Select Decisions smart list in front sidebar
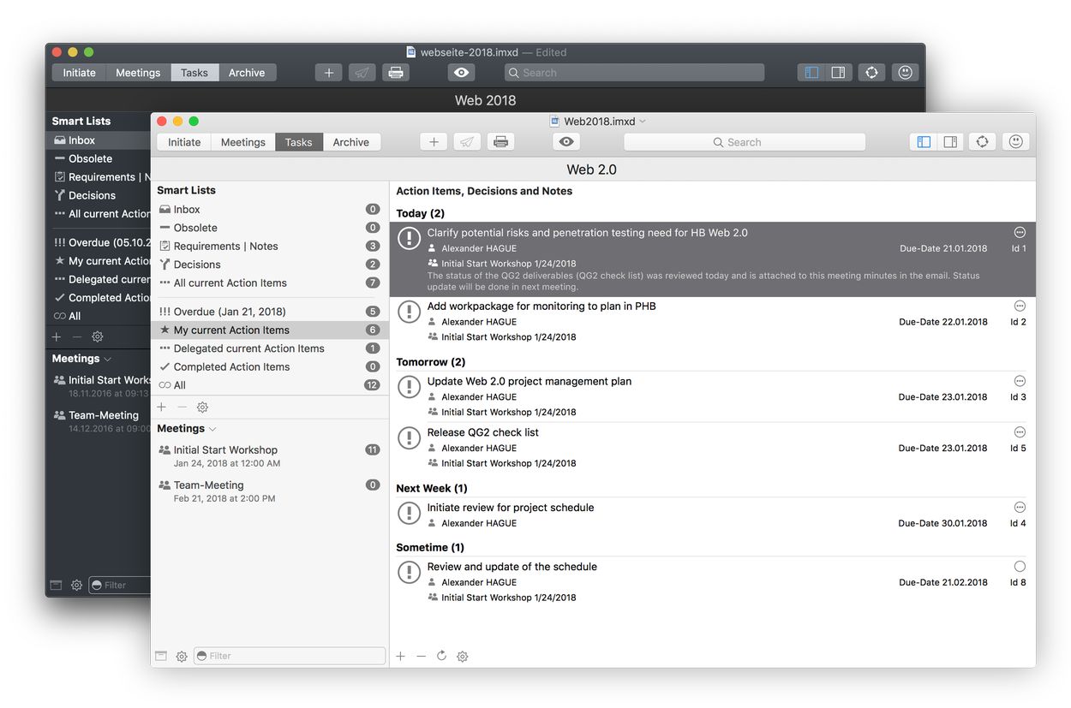 pos(269,265)
